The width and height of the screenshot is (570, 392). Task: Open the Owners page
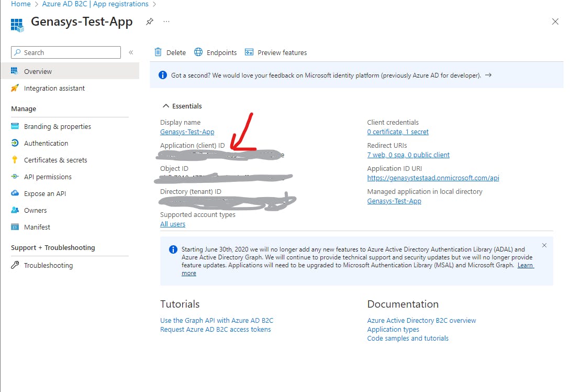[35, 210]
